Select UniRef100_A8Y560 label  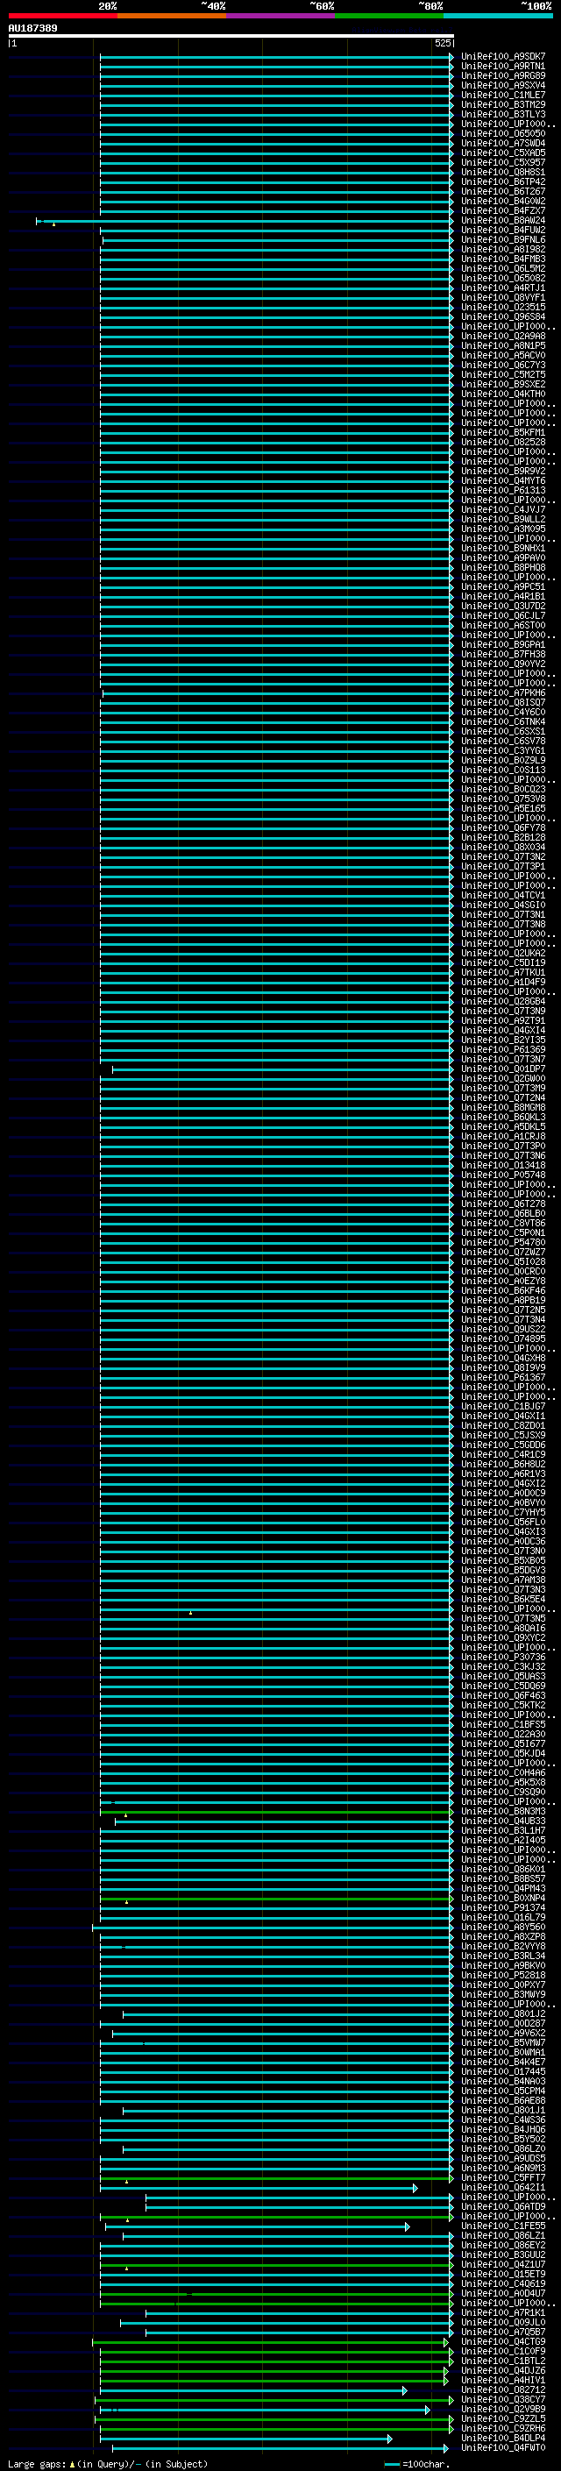[x=502, y=1928]
